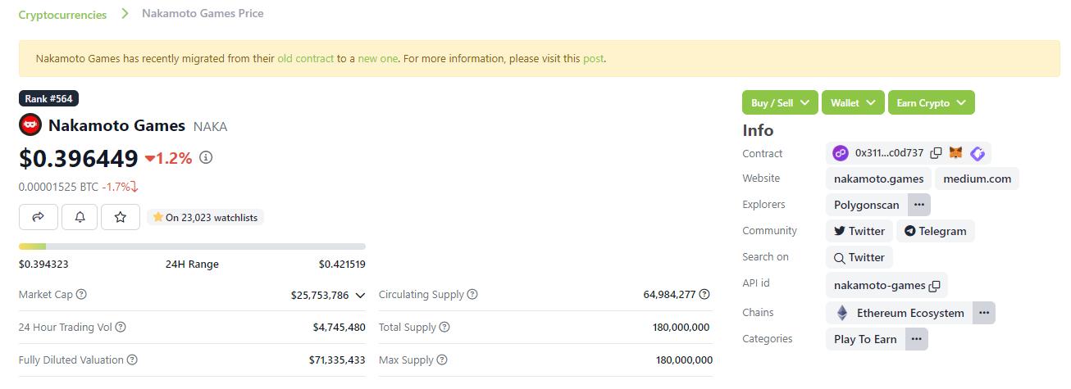Copy the nakamoto-games API id

point(934,286)
